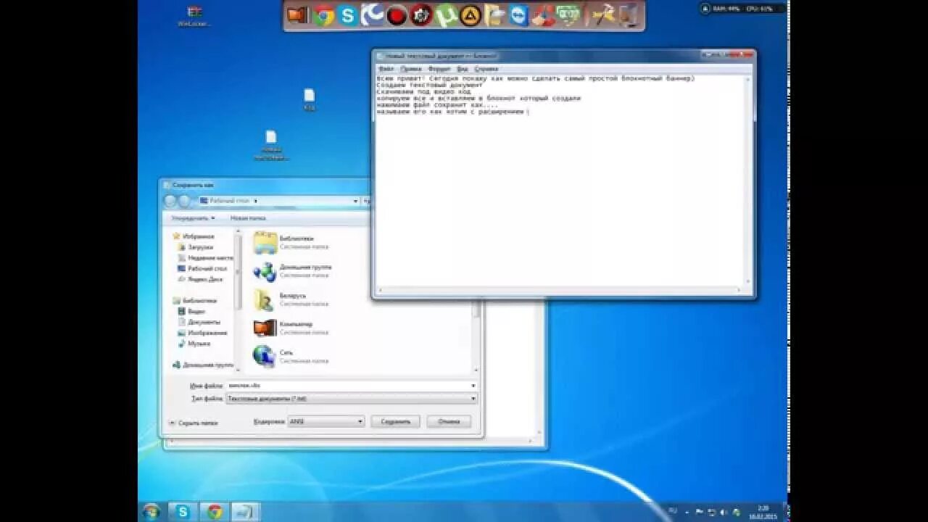Switch to Chrome on the taskbar
The width and height of the screenshot is (928, 522).
click(215, 512)
